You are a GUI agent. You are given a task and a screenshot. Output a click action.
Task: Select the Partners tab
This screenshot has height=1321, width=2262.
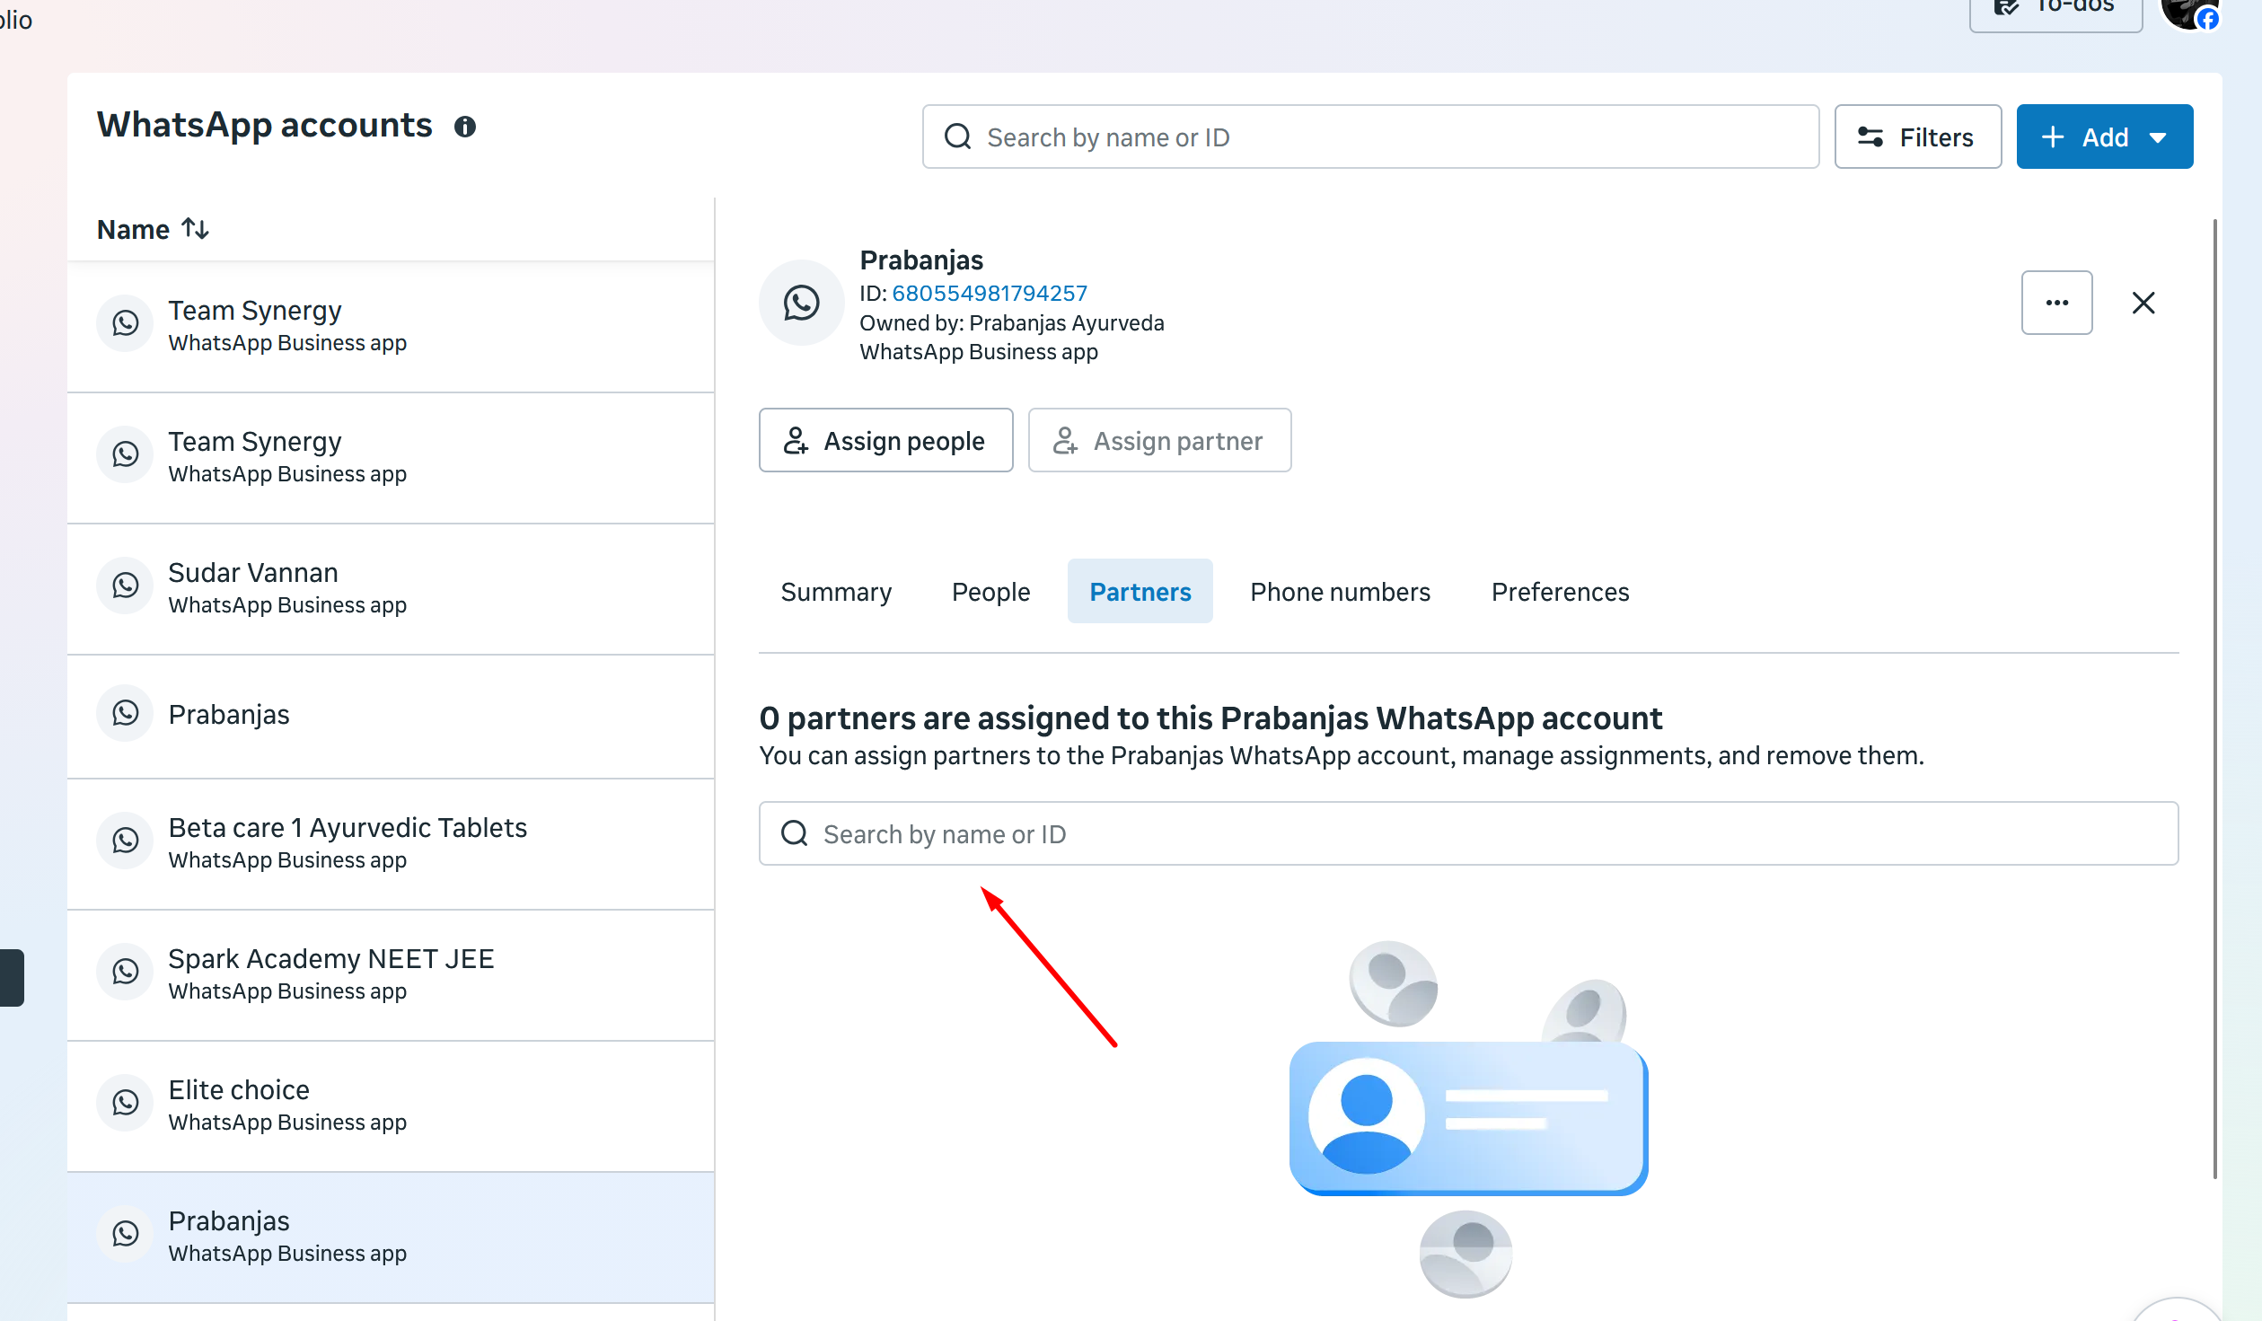coord(1140,592)
